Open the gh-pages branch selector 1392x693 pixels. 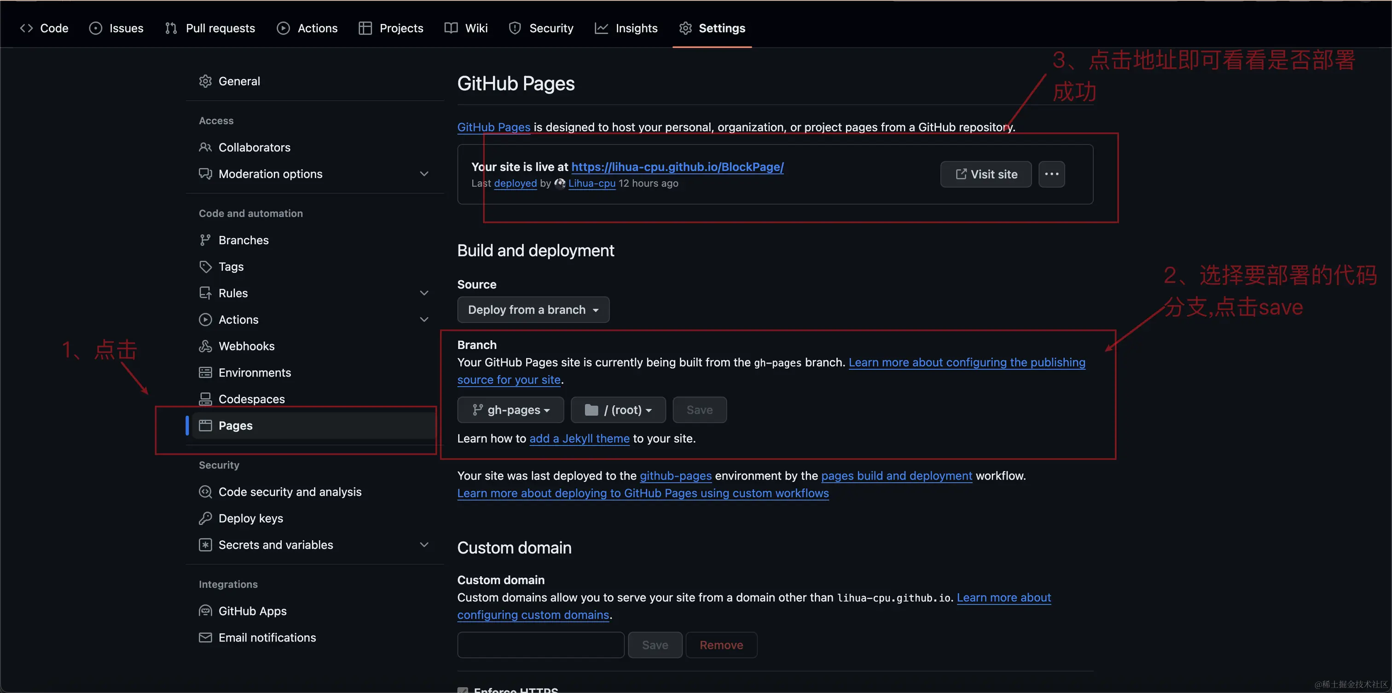coord(510,410)
